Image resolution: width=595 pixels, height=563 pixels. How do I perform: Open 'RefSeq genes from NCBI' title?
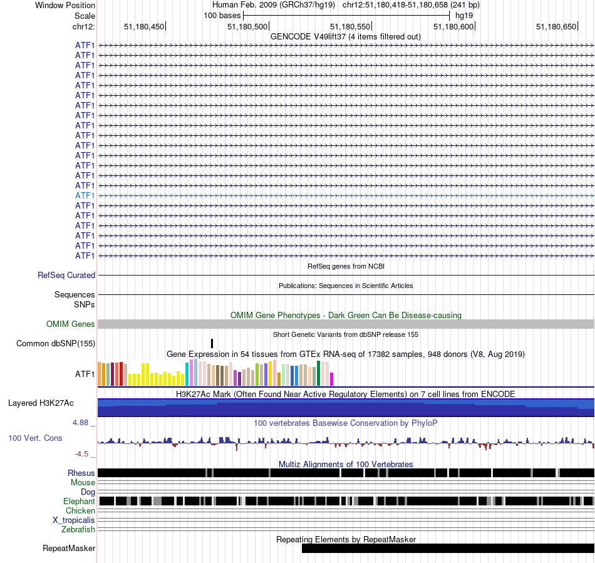(346, 266)
